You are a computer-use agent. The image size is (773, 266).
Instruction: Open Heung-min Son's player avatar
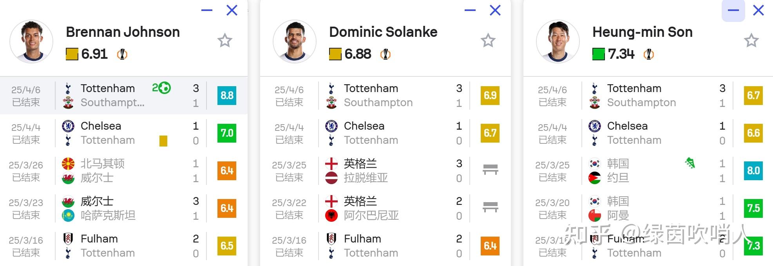tap(558, 42)
